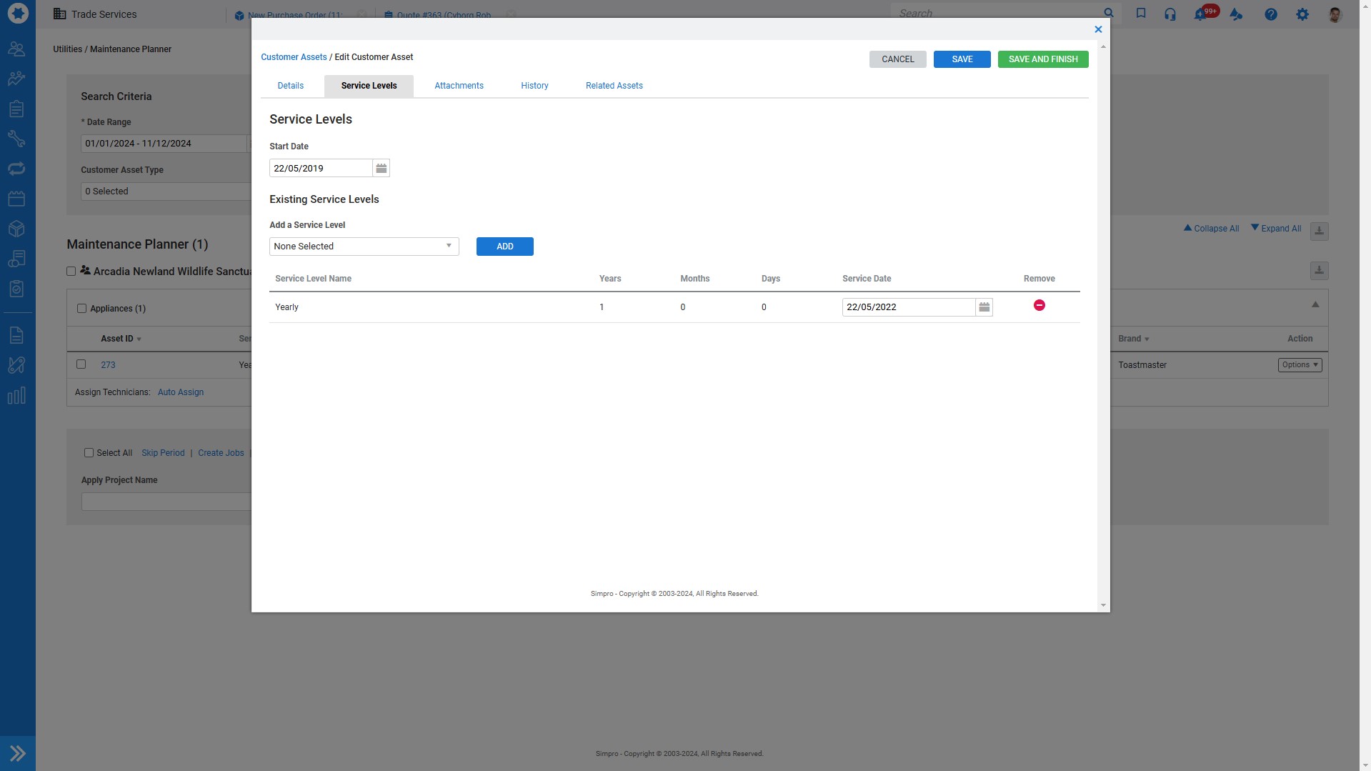Click the green Save and Finish button
The height and width of the screenshot is (771, 1371).
pos(1042,59)
